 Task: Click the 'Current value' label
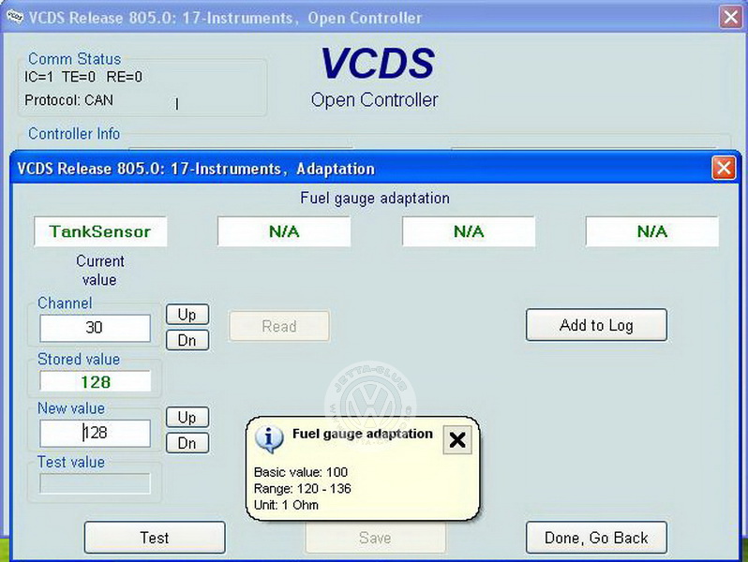(99, 271)
